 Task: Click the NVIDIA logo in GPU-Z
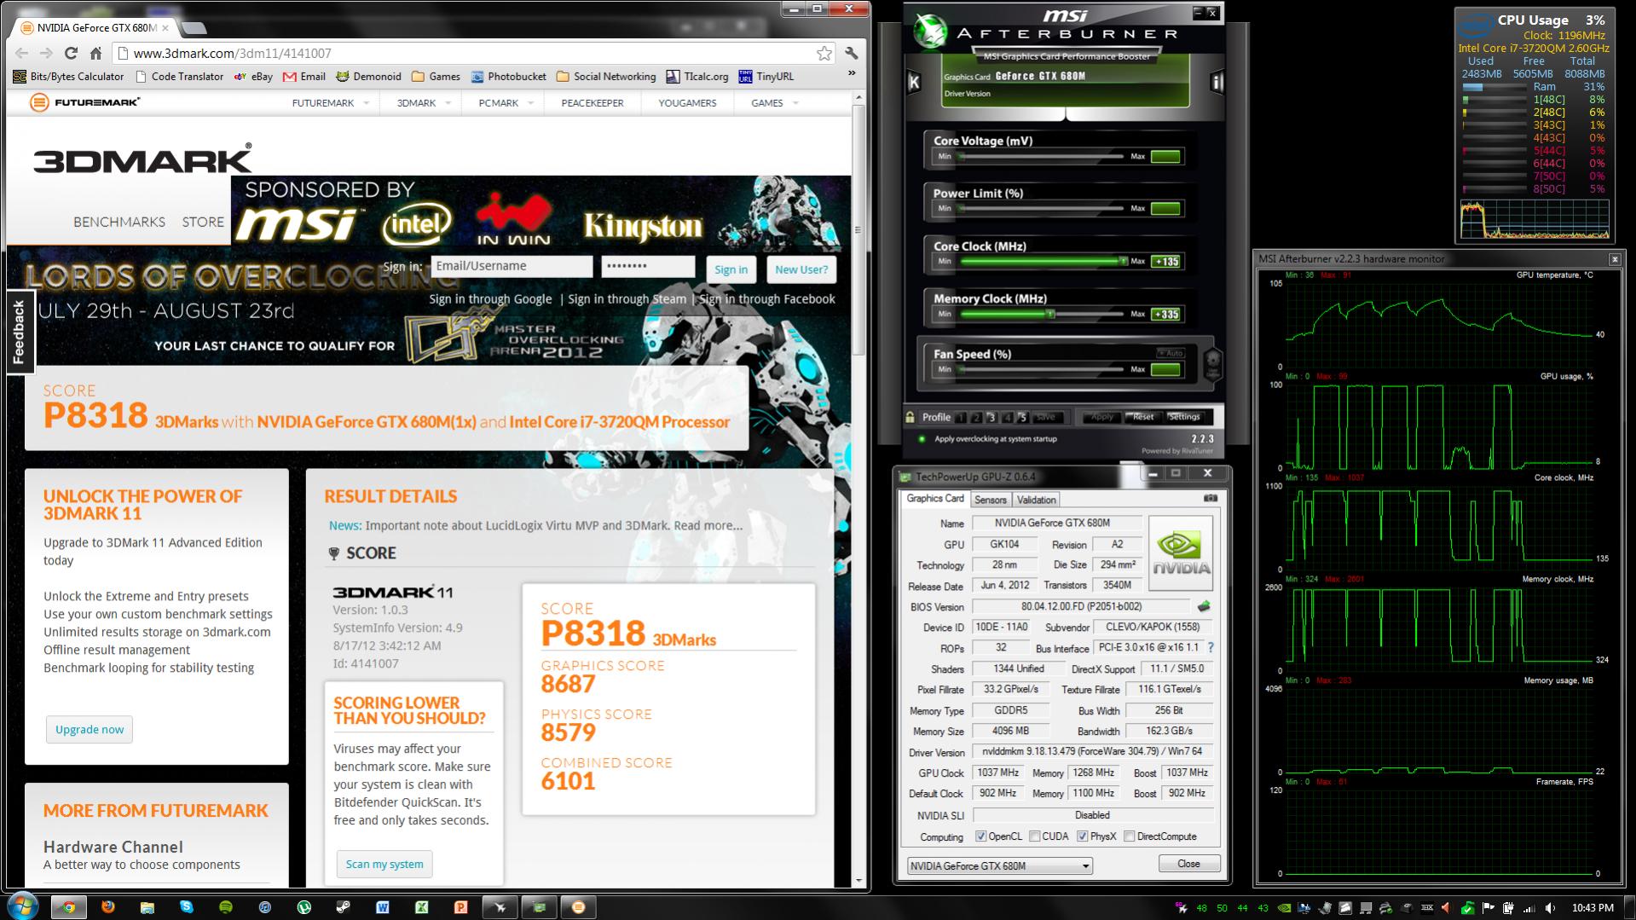(1181, 553)
